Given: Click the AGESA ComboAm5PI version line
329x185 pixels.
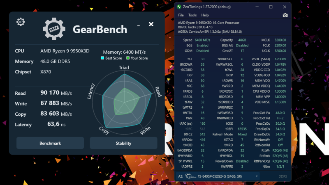Looking at the screenshot, I should (210, 32).
